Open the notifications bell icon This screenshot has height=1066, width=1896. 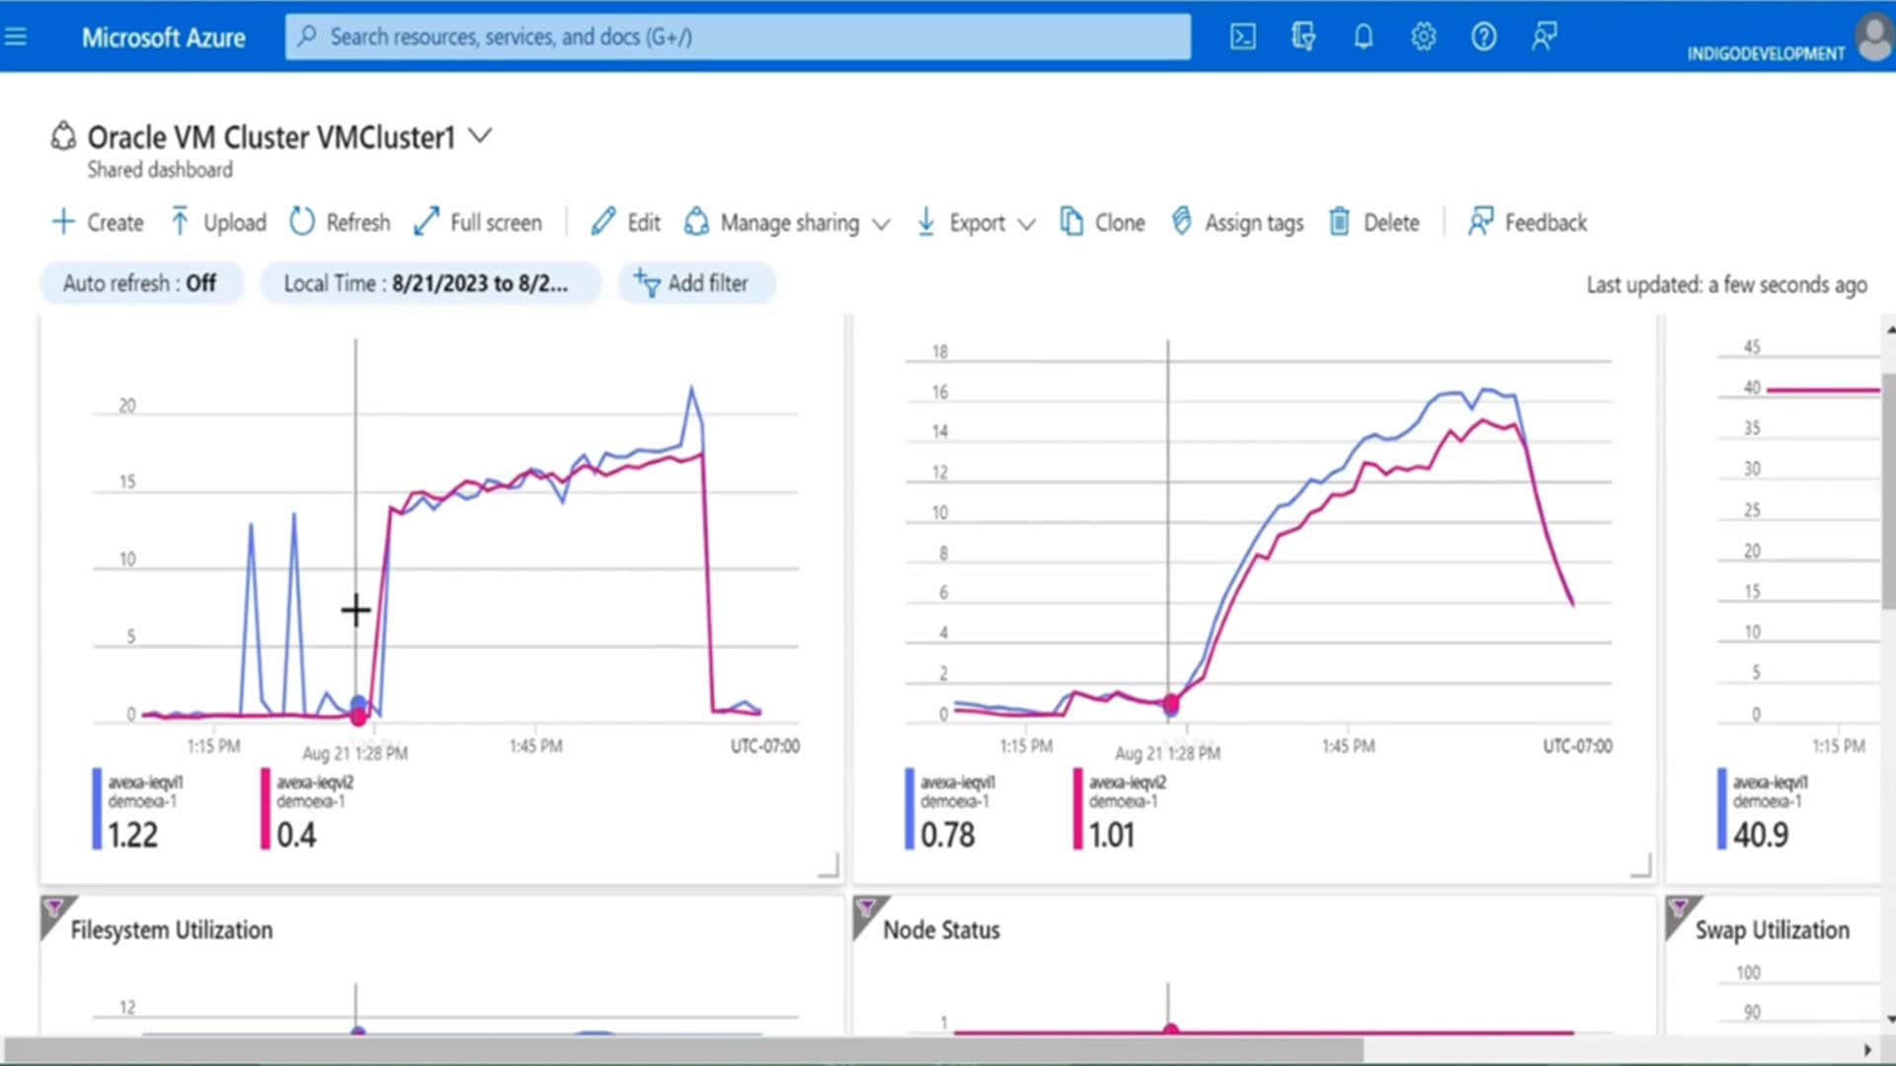tap(1363, 37)
